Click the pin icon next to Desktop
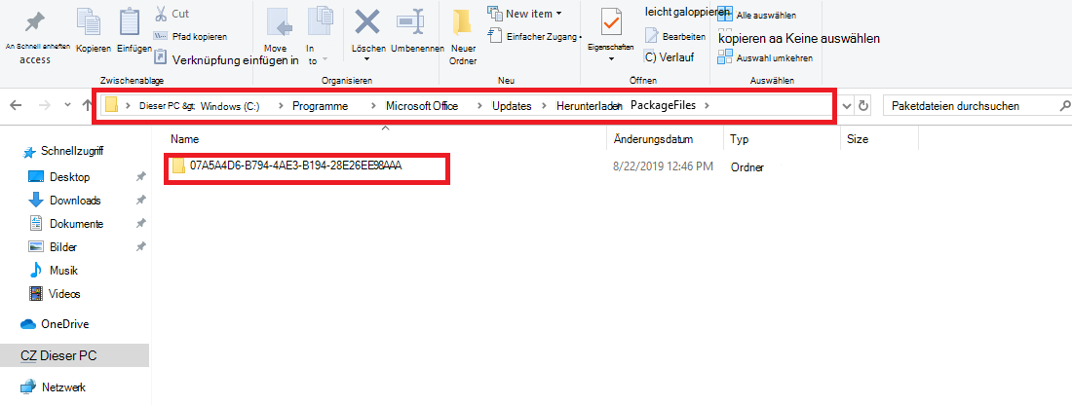The image size is (1072, 405). click(141, 177)
